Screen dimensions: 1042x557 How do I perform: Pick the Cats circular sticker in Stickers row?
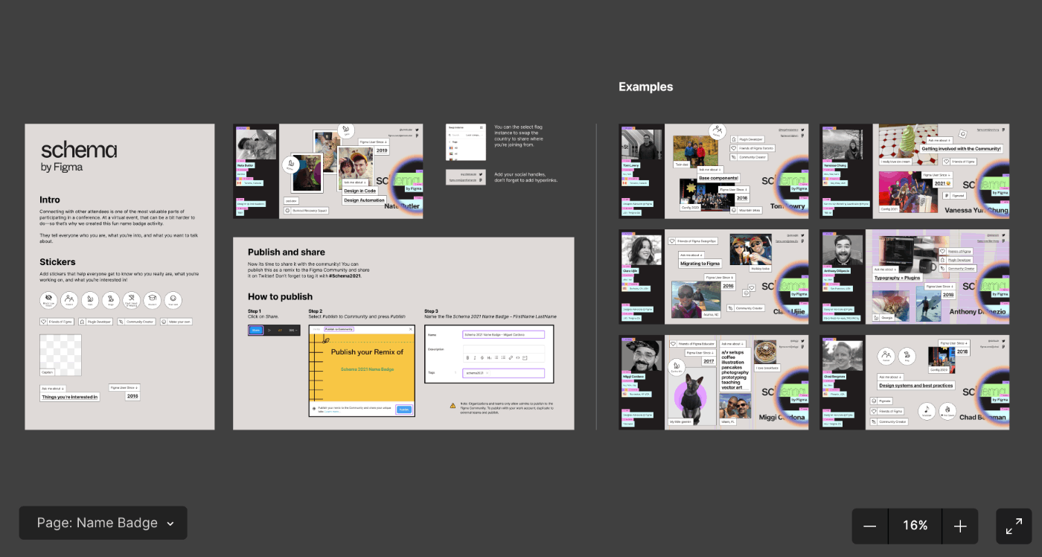pos(90,300)
